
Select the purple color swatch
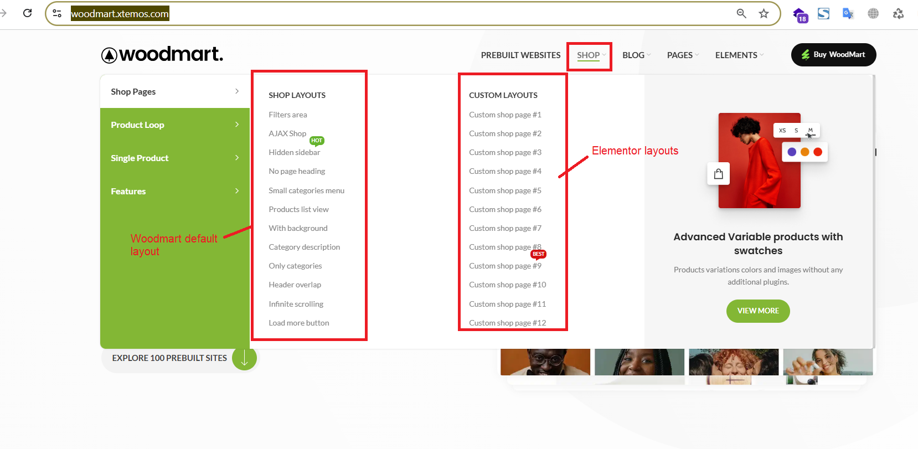point(792,152)
